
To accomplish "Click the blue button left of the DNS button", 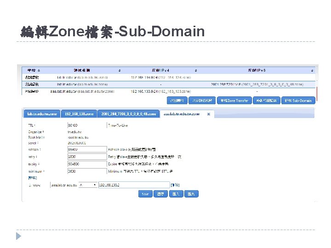I will 177,101.
